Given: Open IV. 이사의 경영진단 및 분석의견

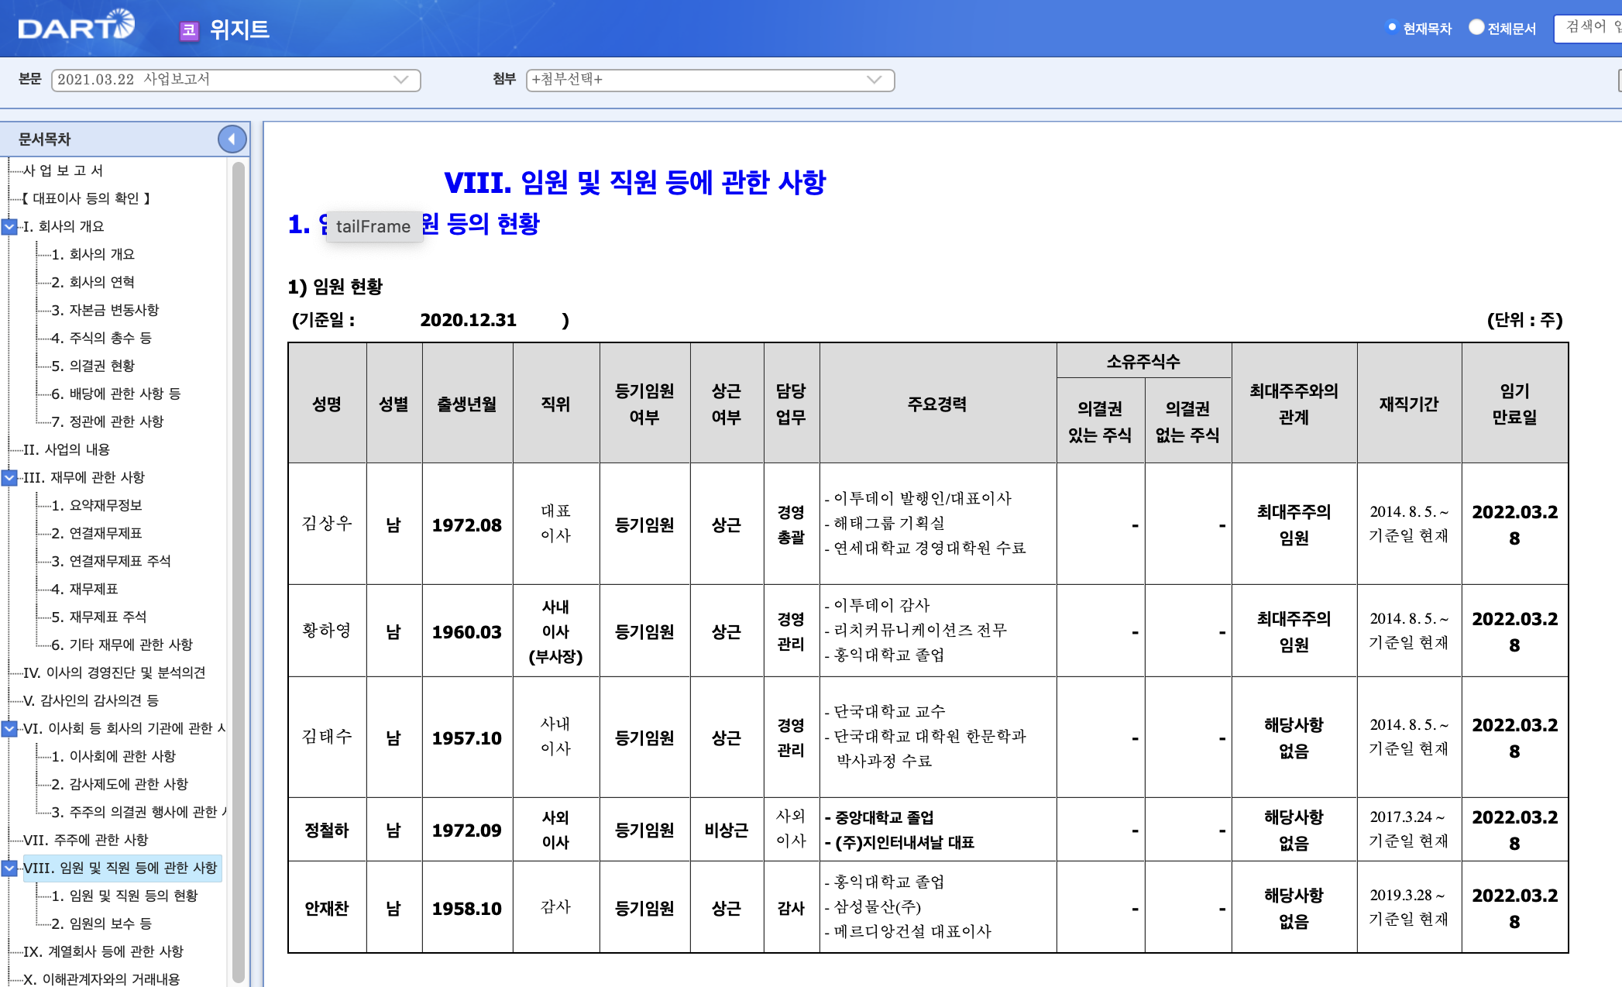Looking at the screenshot, I should click(x=115, y=672).
